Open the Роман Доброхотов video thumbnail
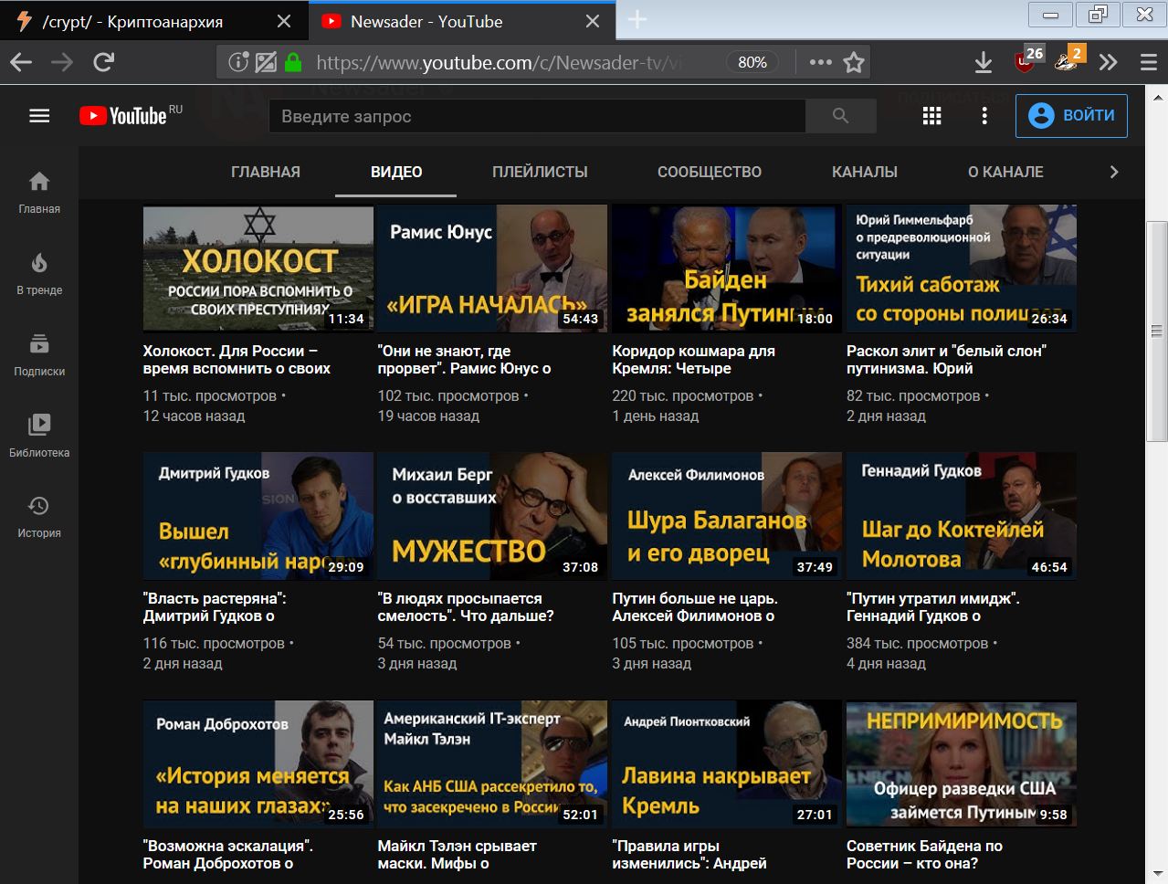 coord(258,763)
